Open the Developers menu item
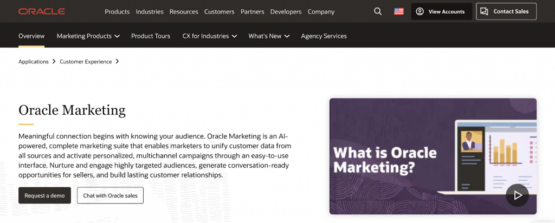Screen dimensions: 555x223 click(x=286, y=11)
